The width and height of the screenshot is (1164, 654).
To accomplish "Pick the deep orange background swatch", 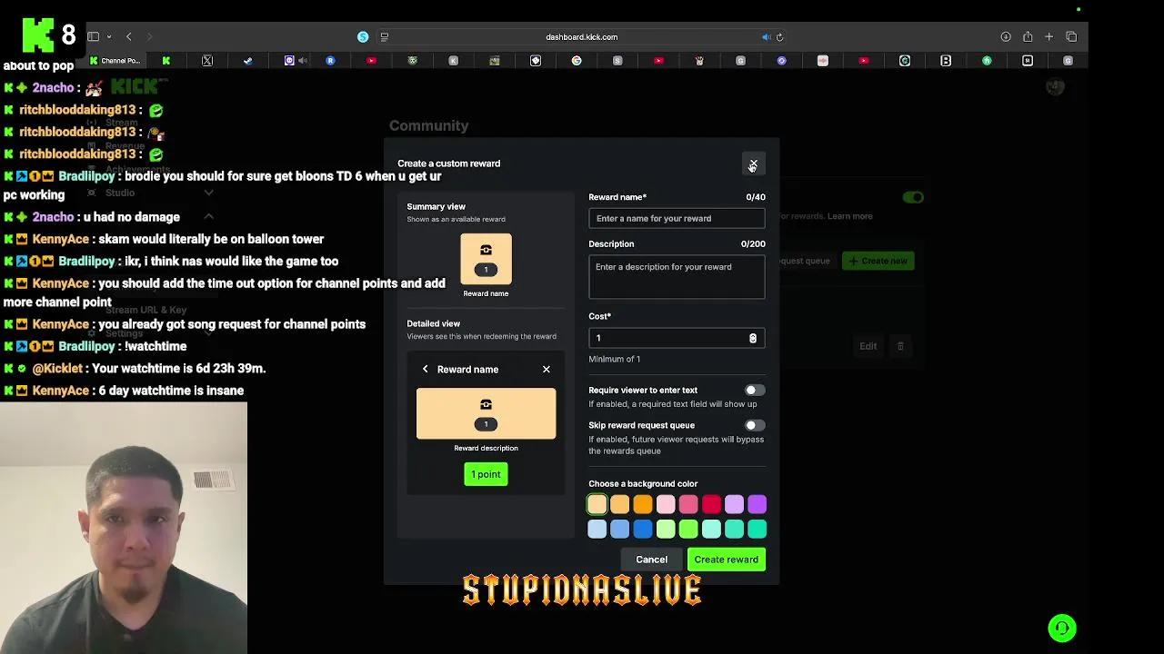I will click(643, 504).
